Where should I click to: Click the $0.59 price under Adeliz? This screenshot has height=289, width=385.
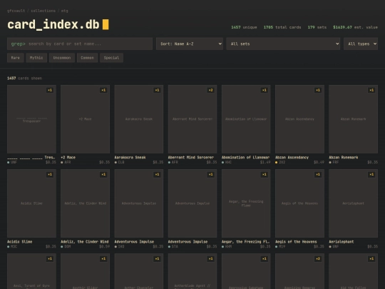(x=104, y=246)
